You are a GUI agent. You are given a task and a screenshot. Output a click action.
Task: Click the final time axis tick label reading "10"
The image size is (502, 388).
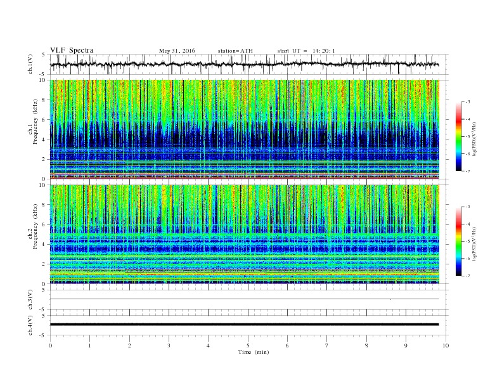[446, 346]
